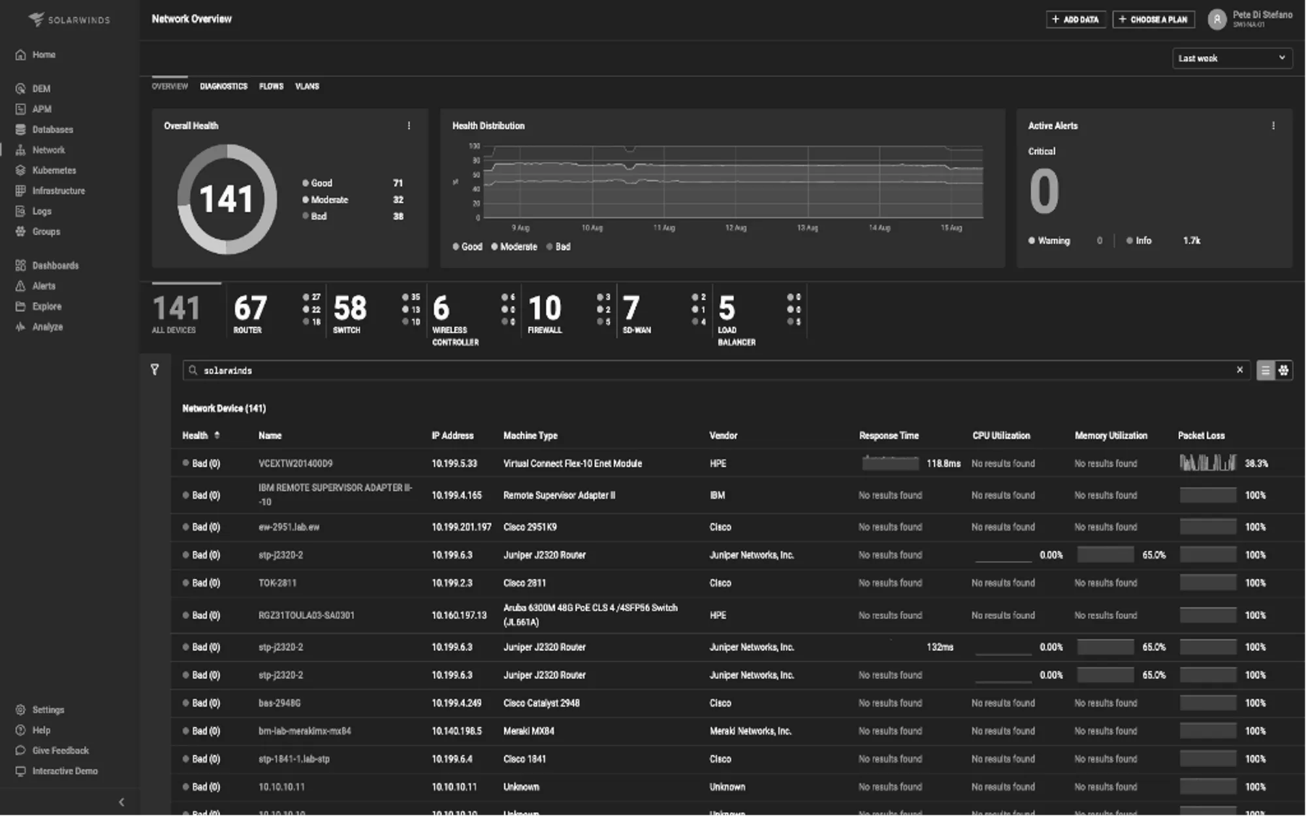
Task: Open device ew-2951.lab.ew
Action: click(289, 527)
